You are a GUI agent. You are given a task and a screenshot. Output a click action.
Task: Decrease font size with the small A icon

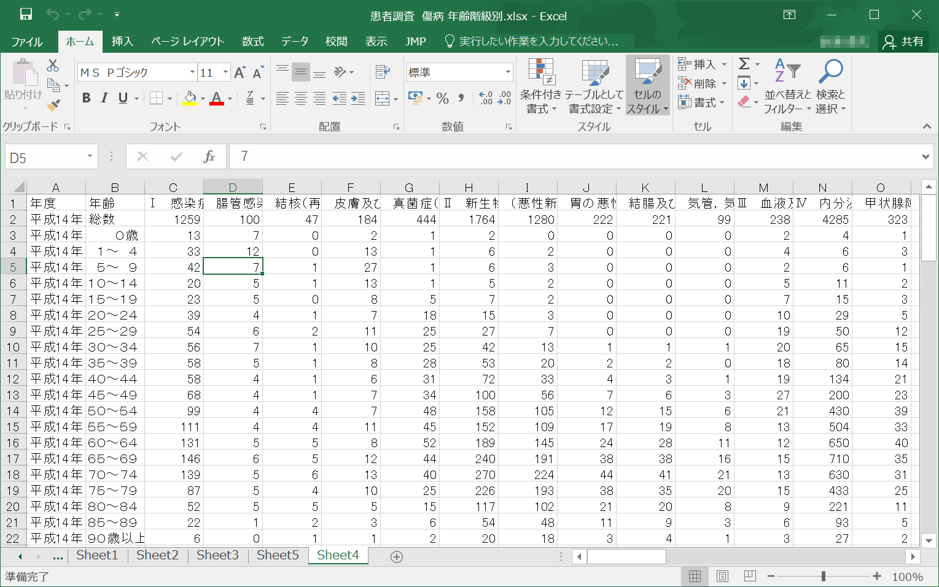[258, 72]
